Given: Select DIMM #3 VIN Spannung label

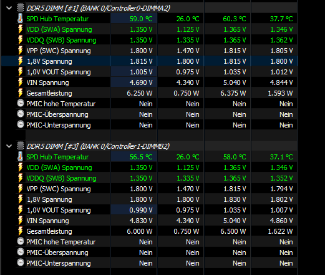Looking at the screenshot, I should point(47,221).
